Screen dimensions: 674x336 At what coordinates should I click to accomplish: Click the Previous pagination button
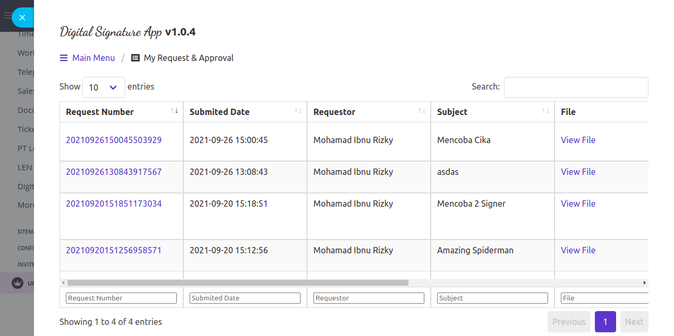coord(569,322)
